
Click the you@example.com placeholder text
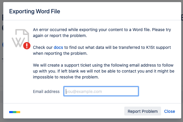click(x=84, y=91)
